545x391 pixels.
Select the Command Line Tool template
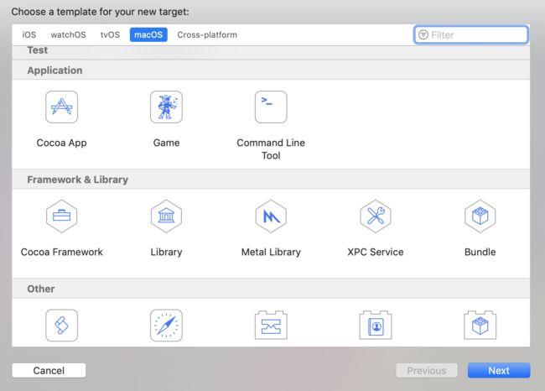tap(271, 107)
